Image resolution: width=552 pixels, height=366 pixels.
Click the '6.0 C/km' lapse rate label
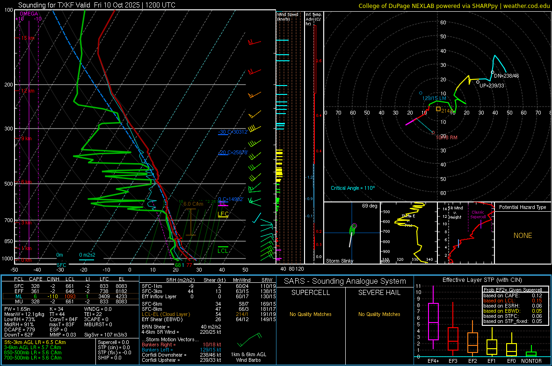pos(193,204)
